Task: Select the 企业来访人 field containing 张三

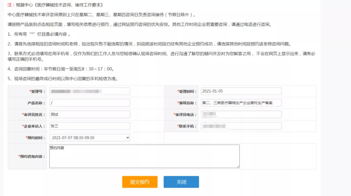Action: (x=90, y=126)
